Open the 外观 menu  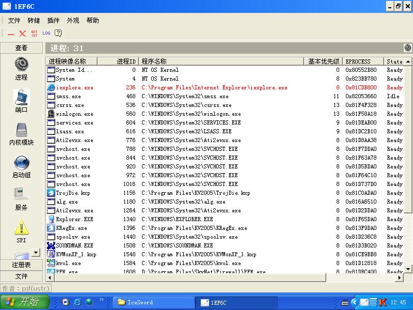coord(73,20)
